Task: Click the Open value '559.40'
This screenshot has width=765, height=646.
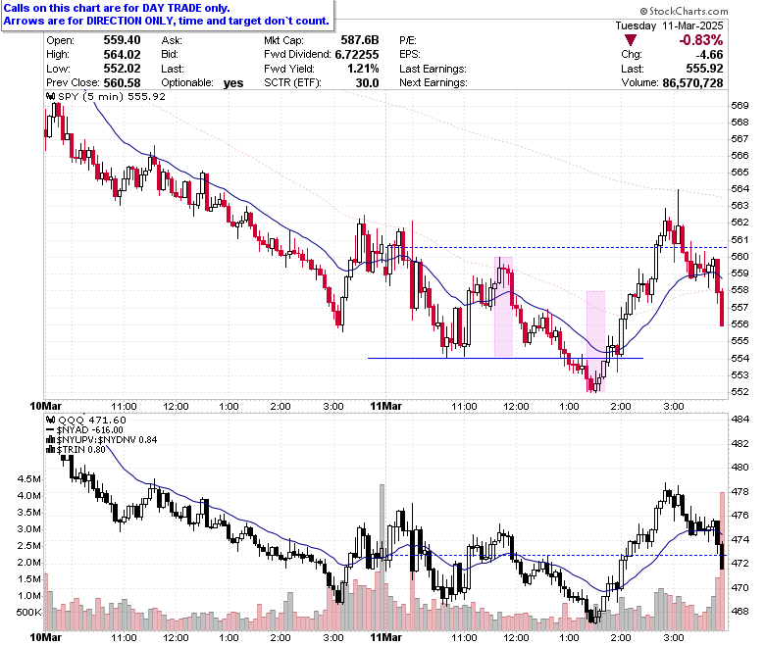Action: [x=122, y=40]
